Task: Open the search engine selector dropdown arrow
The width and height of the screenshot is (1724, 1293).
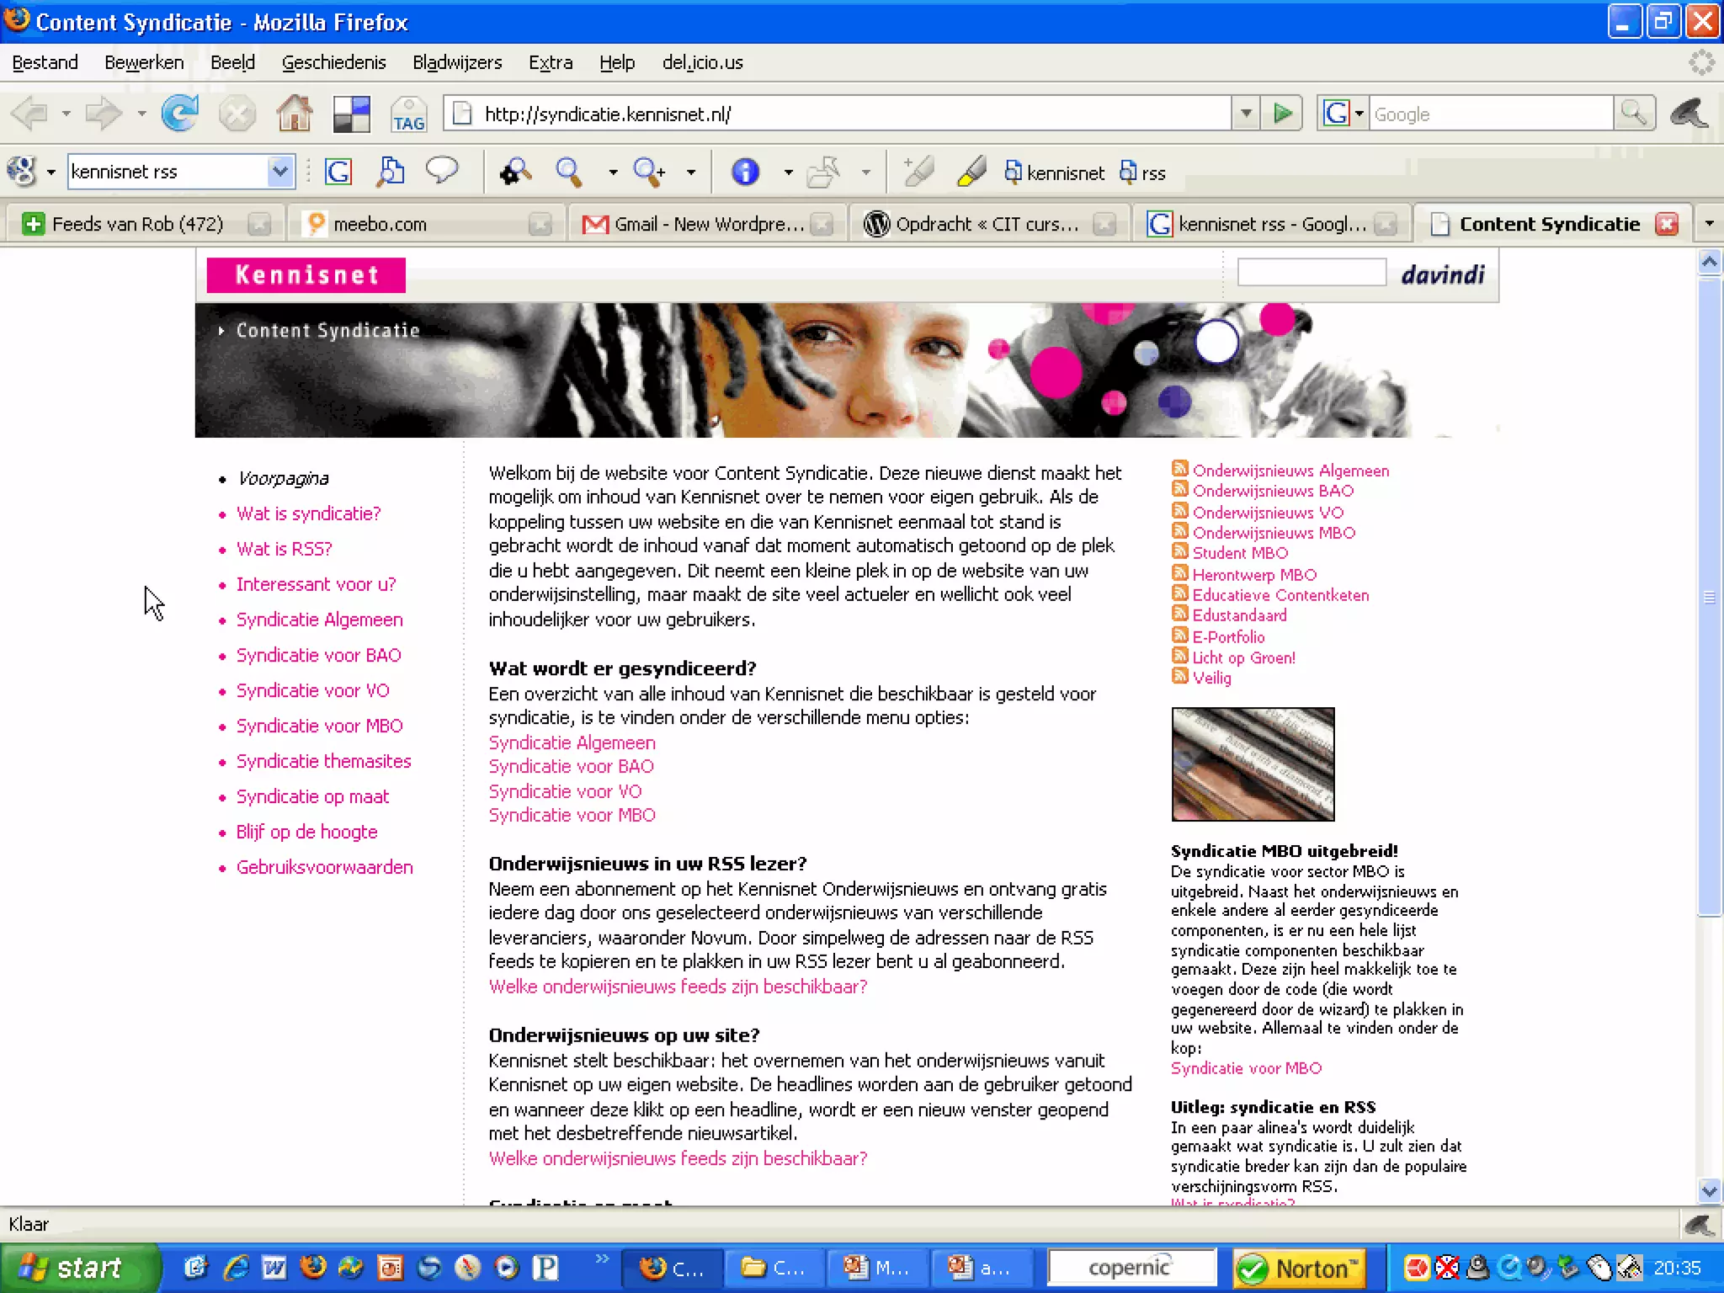Action: coord(1359,114)
